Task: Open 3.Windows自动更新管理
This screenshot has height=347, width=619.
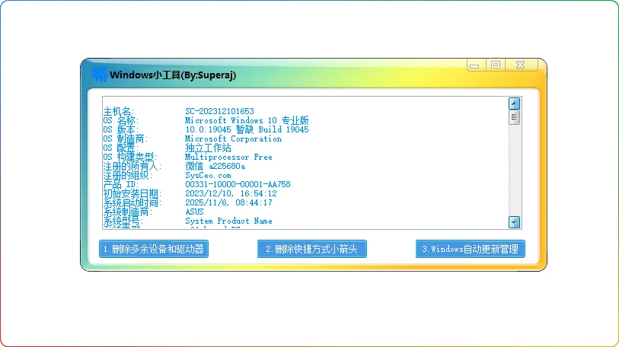Action: (470, 249)
